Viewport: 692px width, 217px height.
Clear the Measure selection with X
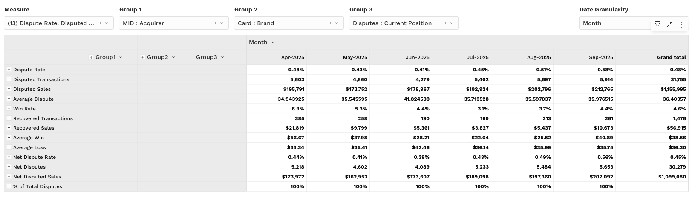(x=100, y=23)
